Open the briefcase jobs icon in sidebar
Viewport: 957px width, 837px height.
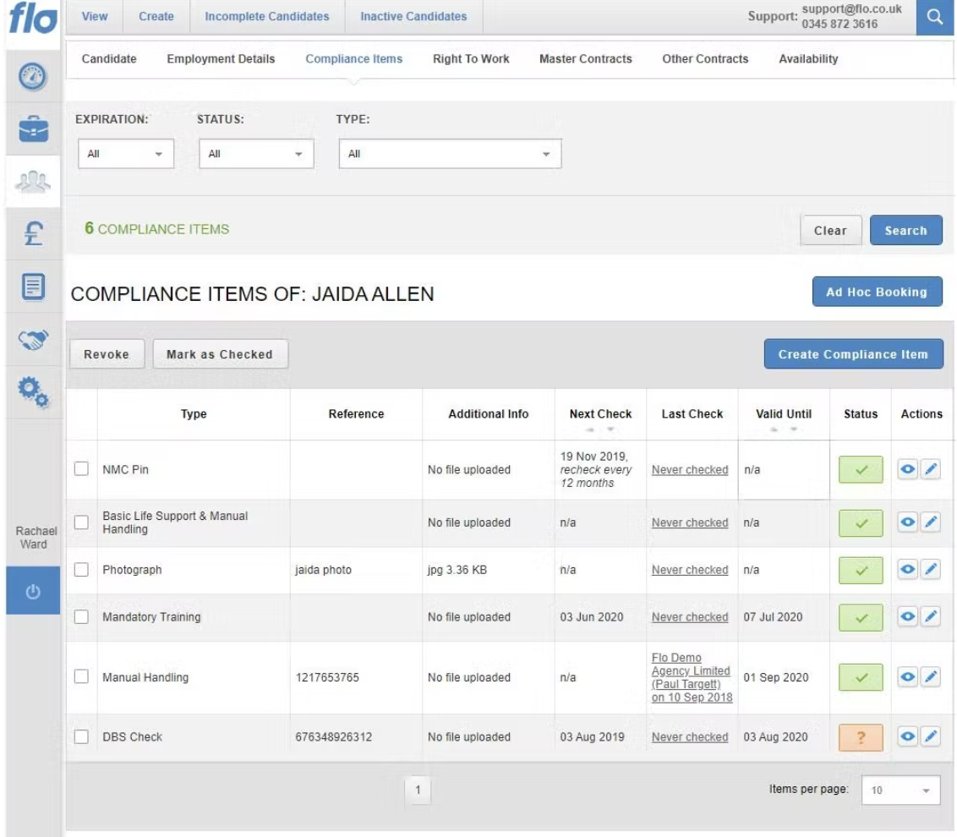[x=33, y=129]
